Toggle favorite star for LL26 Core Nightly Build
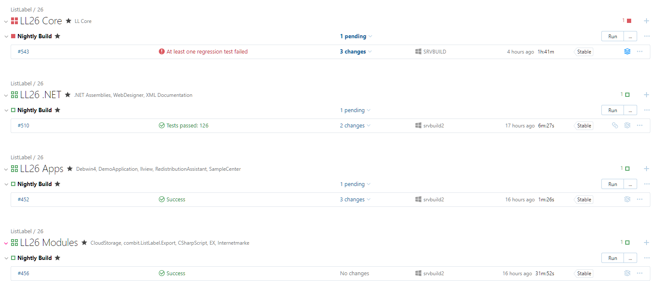This screenshot has width=658, height=285. [57, 36]
